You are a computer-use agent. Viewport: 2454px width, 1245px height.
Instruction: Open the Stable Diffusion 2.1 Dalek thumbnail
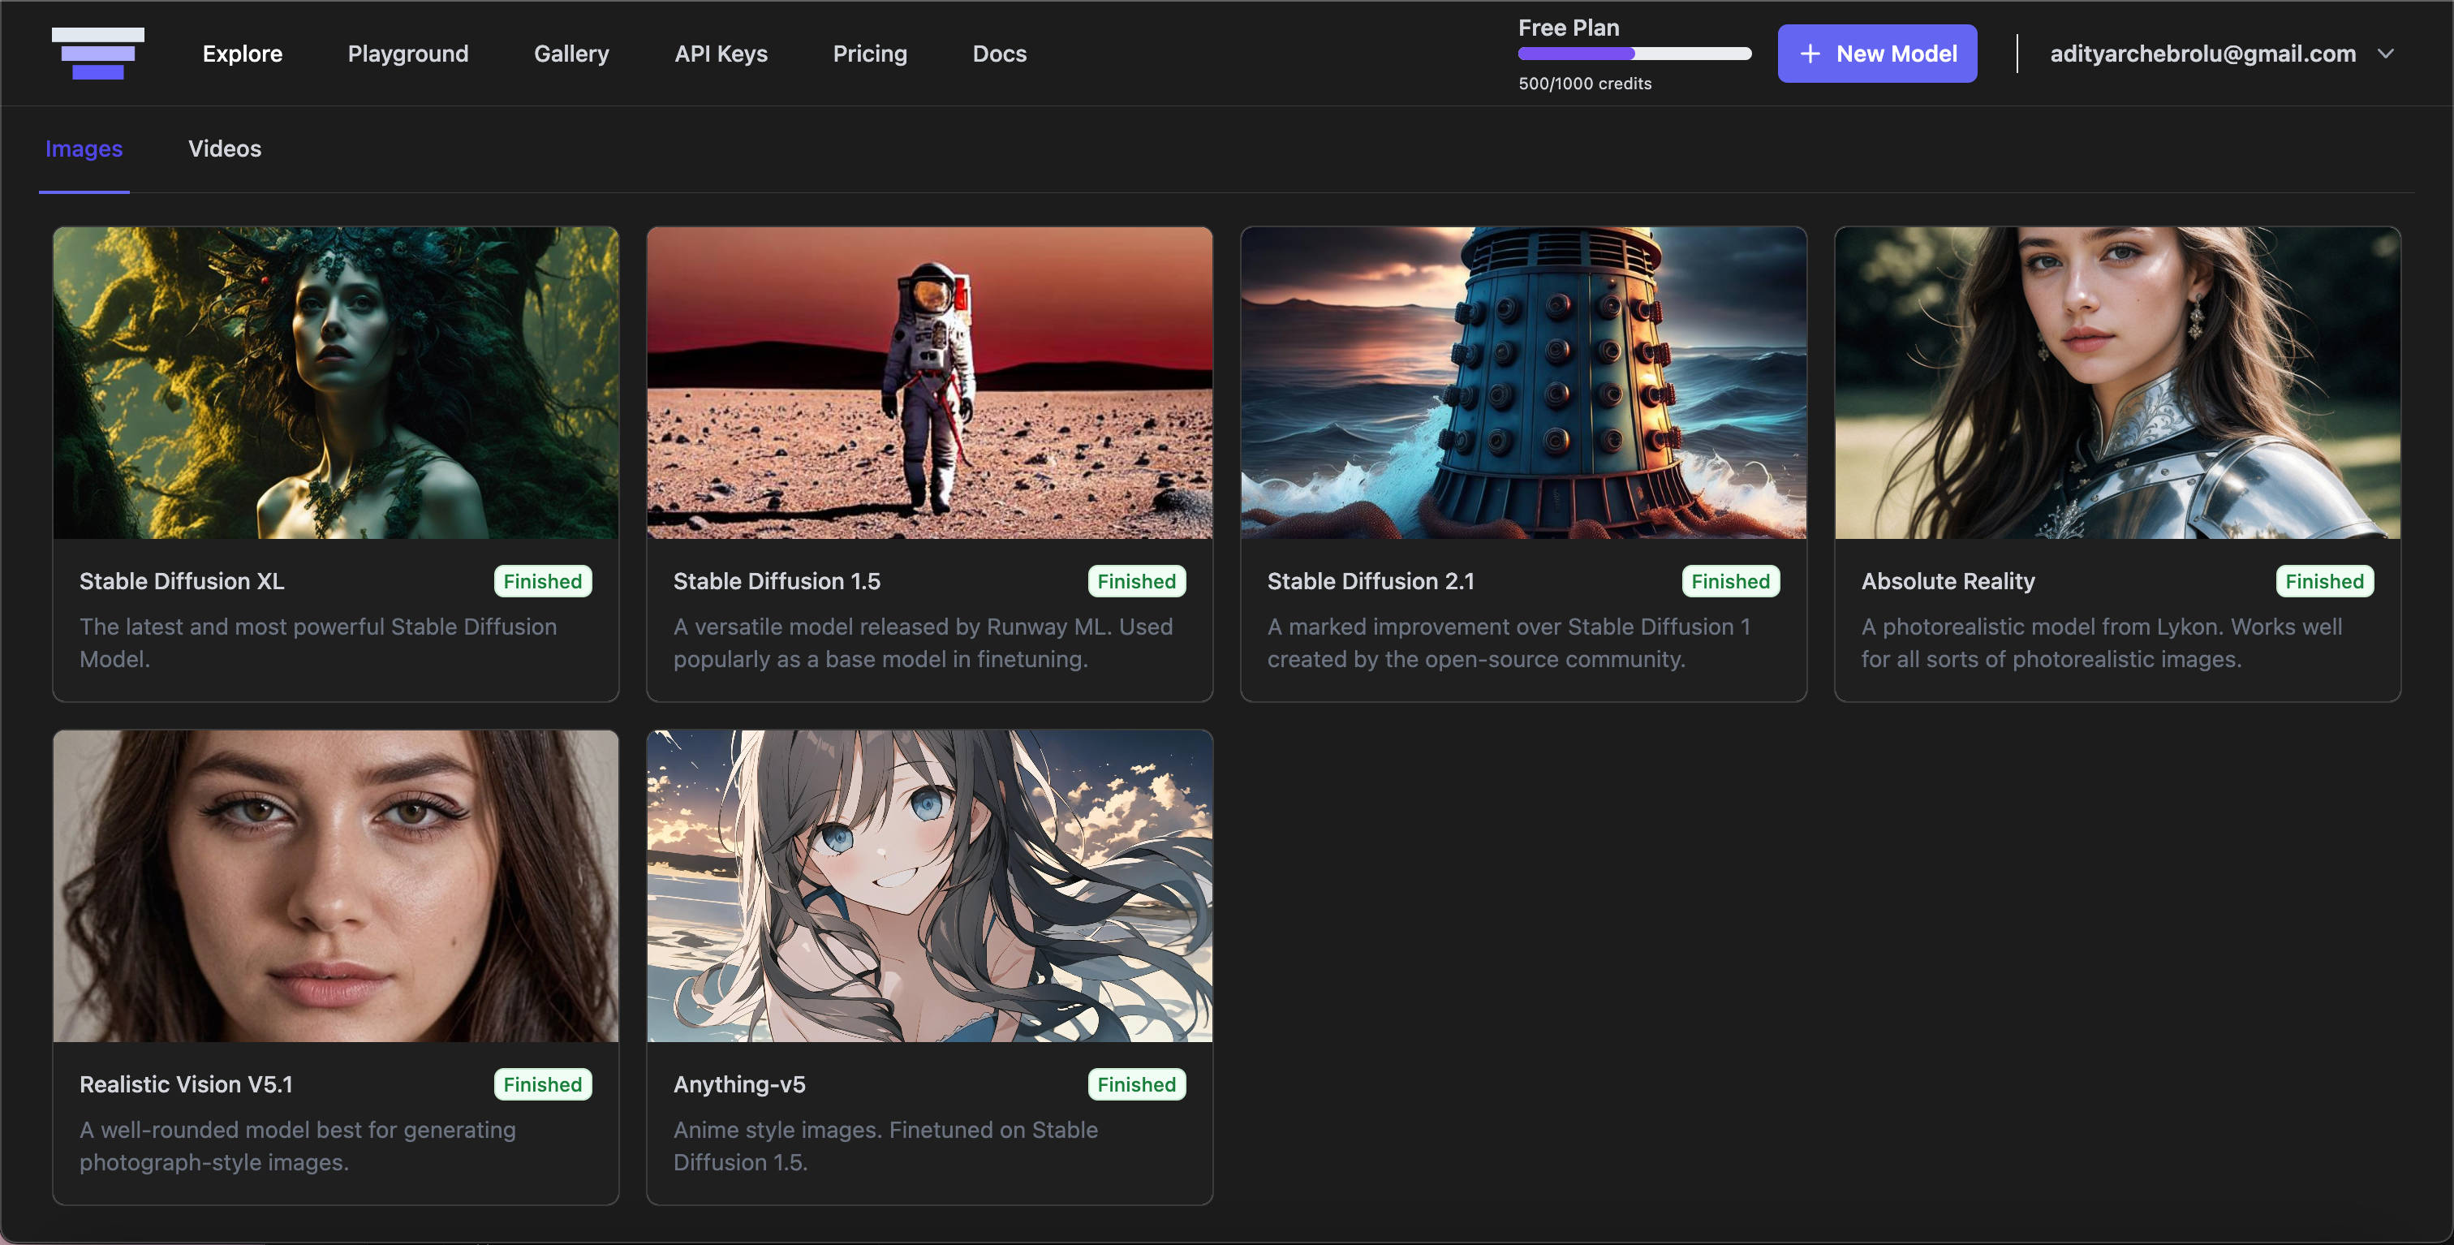(x=1522, y=382)
